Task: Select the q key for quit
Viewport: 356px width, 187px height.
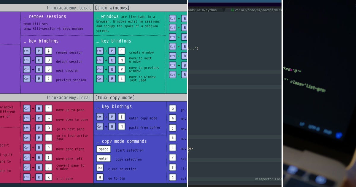Action: click(x=172, y=178)
